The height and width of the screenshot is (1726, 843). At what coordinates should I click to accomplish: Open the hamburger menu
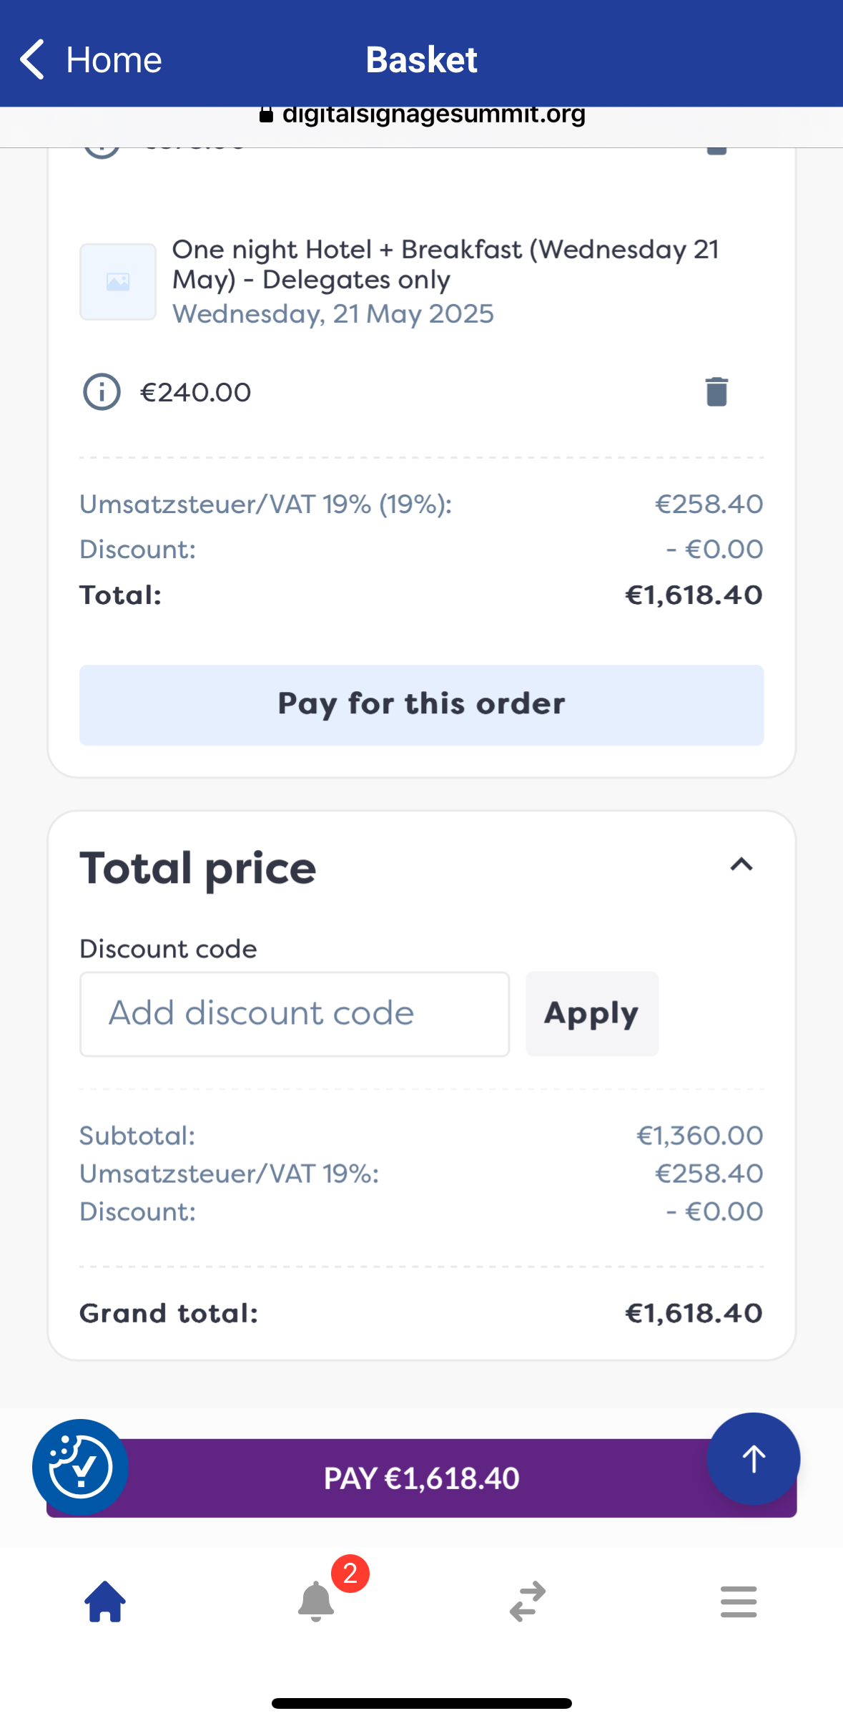tap(739, 1601)
